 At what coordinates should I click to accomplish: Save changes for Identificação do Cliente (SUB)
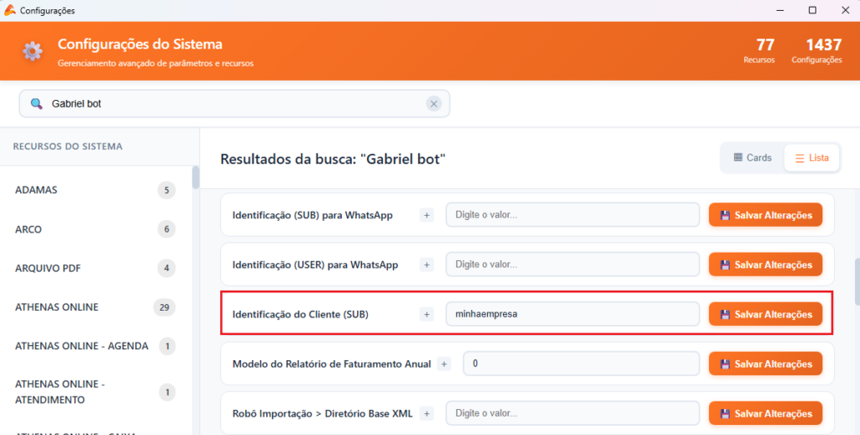point(765,314)
